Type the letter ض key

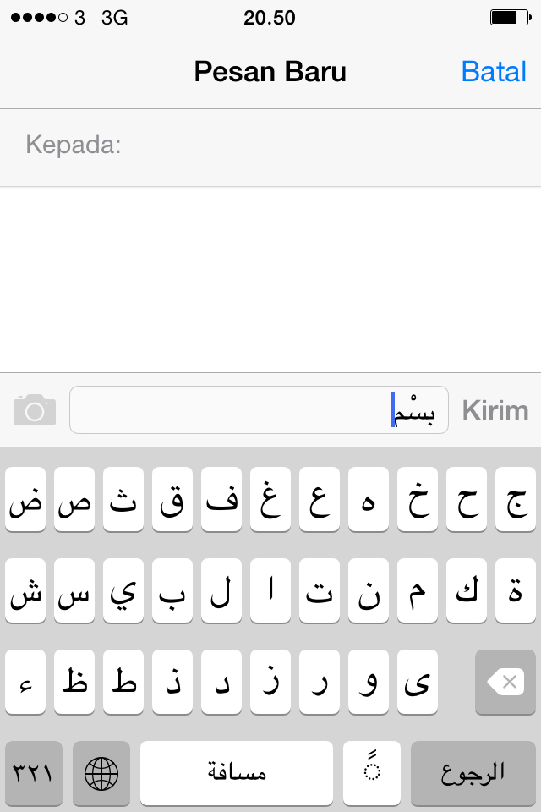(25, 500)
